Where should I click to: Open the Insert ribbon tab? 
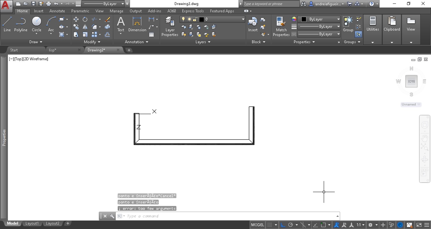coord(38,11)
